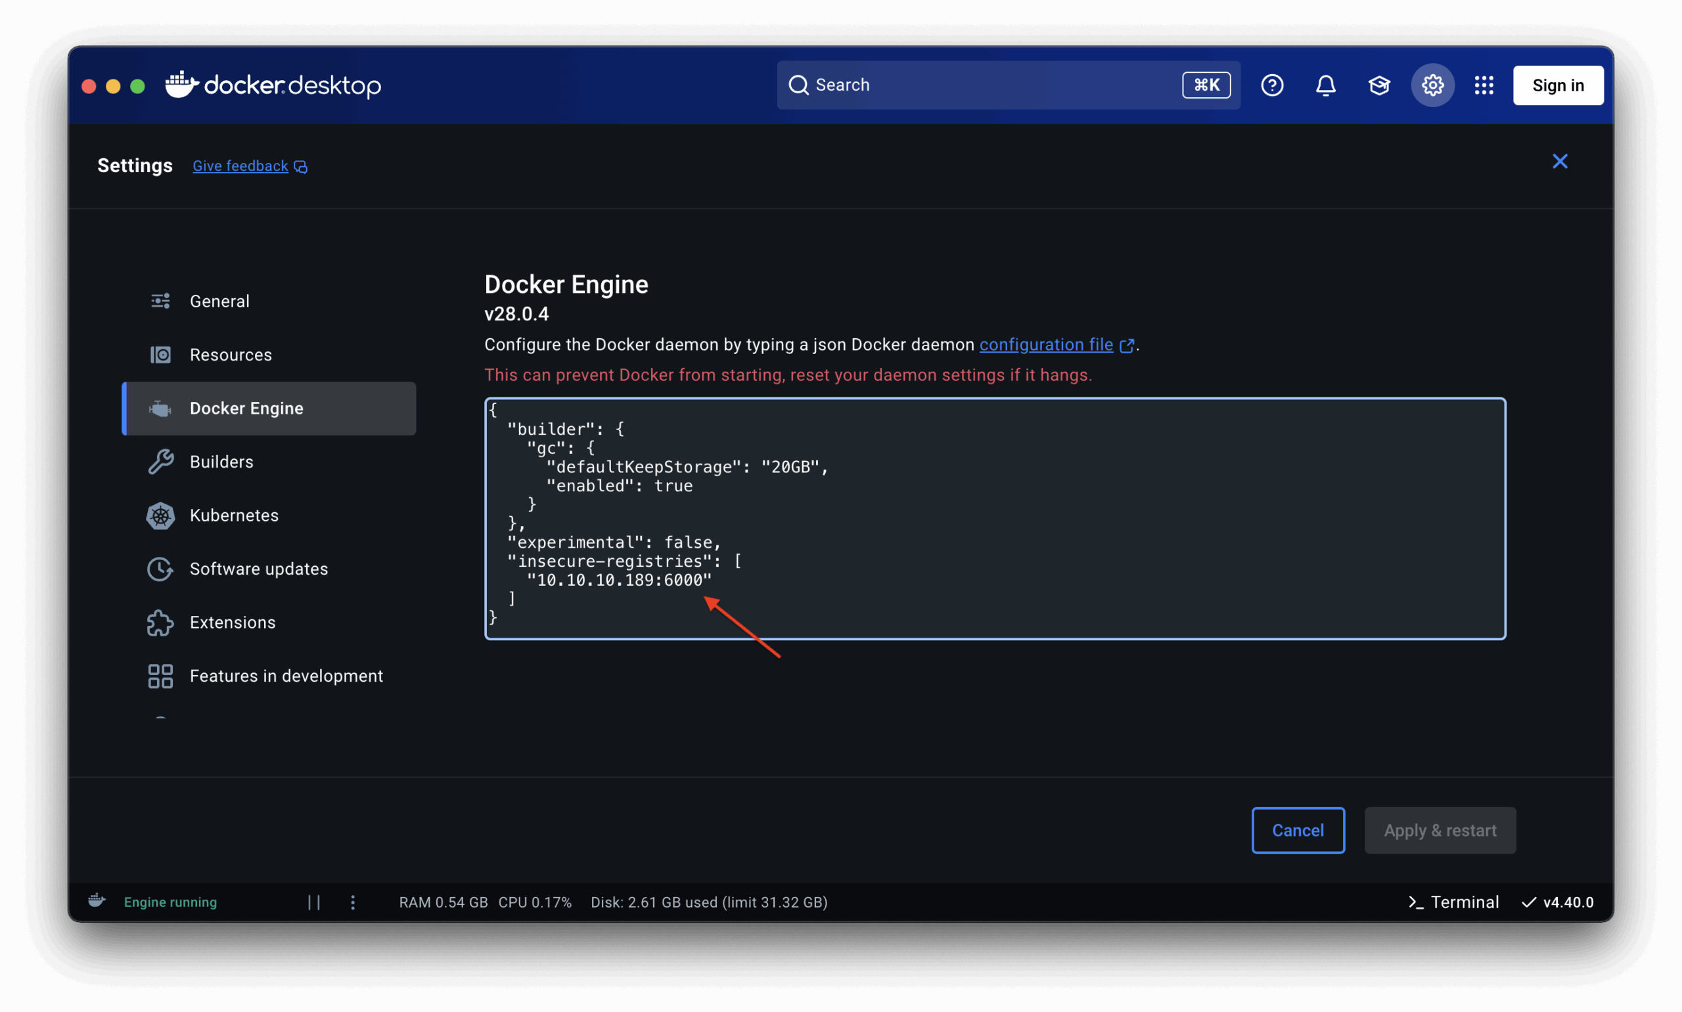The image size is (1682, 1012).
Task: Click the settings gear icon
Action: [x=1432, y=85]
